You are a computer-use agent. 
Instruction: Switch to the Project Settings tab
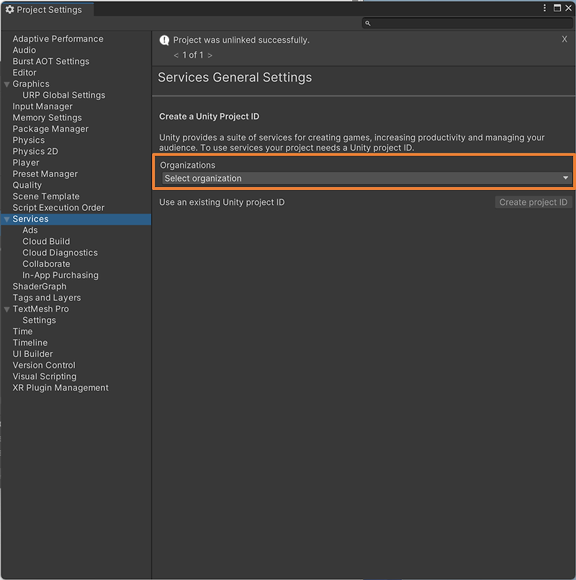click(48, 9)
